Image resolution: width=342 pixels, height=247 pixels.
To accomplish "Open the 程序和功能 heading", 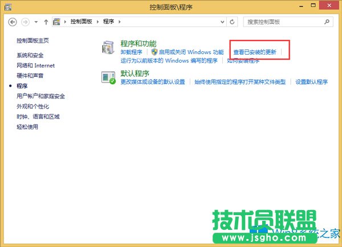I will [139, 44].
